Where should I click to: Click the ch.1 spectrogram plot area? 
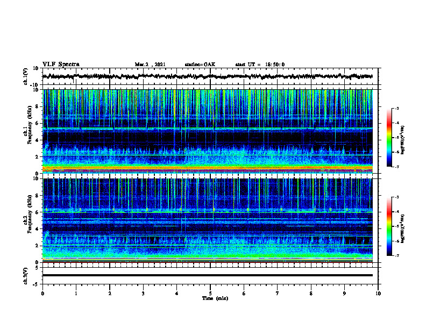click(207, 131)
